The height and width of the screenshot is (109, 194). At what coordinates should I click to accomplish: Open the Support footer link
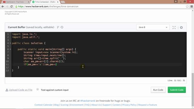(107, 105)
